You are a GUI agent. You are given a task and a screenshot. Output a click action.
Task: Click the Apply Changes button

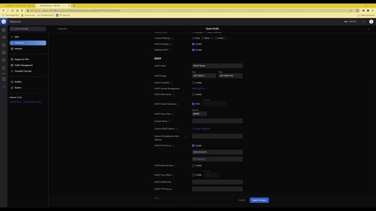pyautogui.click(x=259, y=200)
